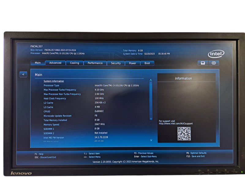Click the NUC support URL
The height and width of the screenshot is (184, 245).
pyautogui.click(x=175, y=124)
